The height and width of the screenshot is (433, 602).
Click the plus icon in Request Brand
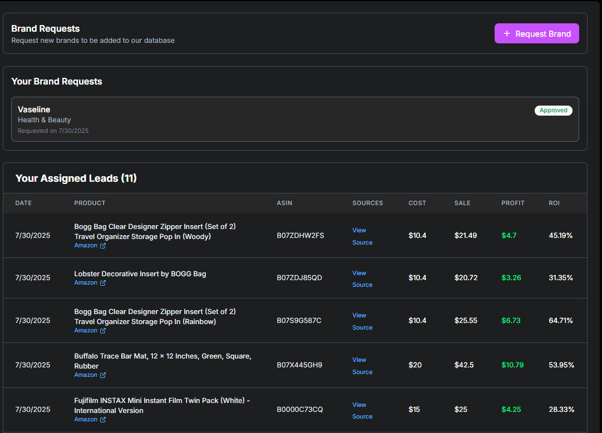tap(506, 33)
